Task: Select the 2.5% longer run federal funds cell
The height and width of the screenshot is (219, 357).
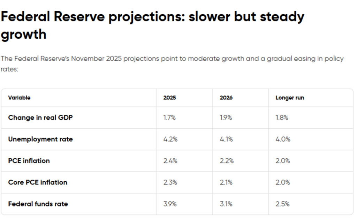Action: [x=282, y=204]
